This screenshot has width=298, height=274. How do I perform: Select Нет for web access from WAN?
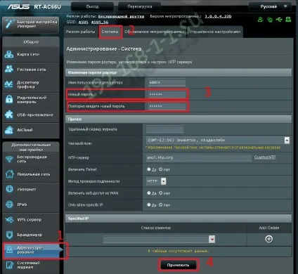pyautogui.click(x=160, y=193)
